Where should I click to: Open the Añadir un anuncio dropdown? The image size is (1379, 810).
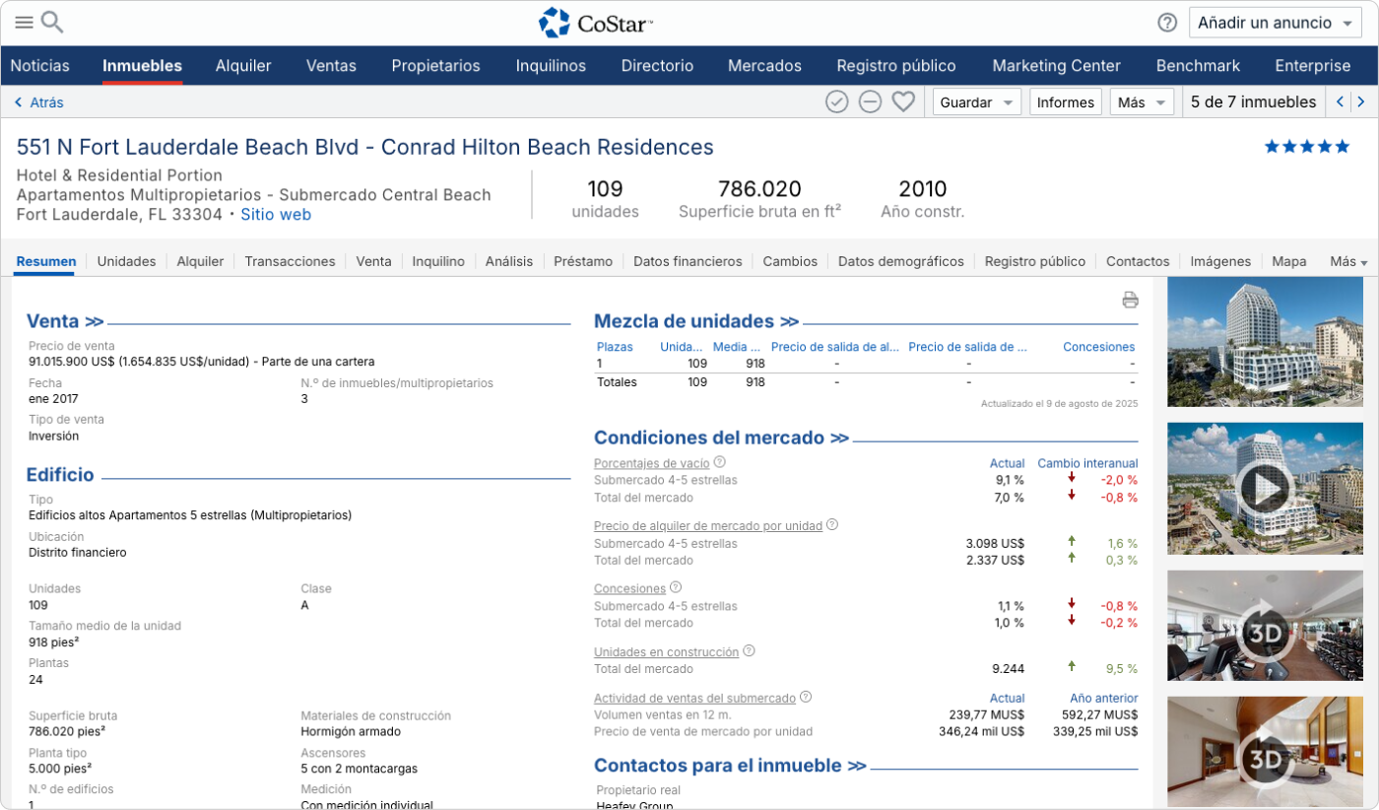point(1276,23)
